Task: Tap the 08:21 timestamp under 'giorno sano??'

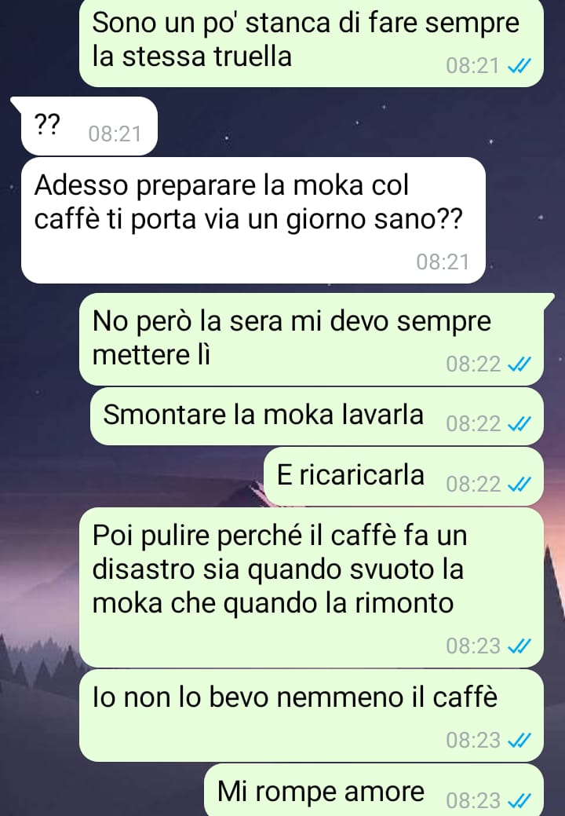Action: (x=443, y=262)
